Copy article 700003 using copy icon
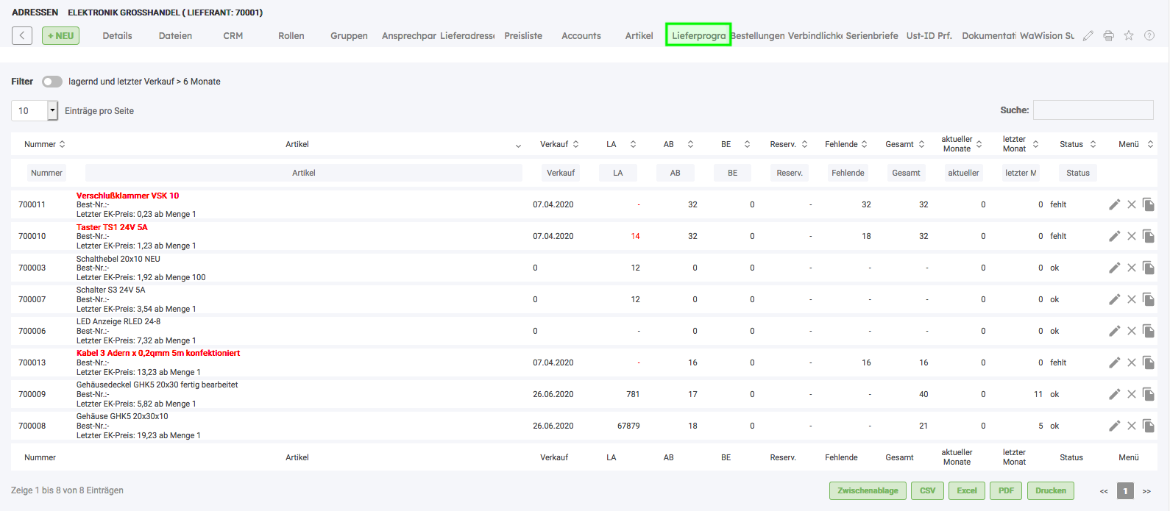The width and height of the screenshot is (1170, 511). point(1148,268)
